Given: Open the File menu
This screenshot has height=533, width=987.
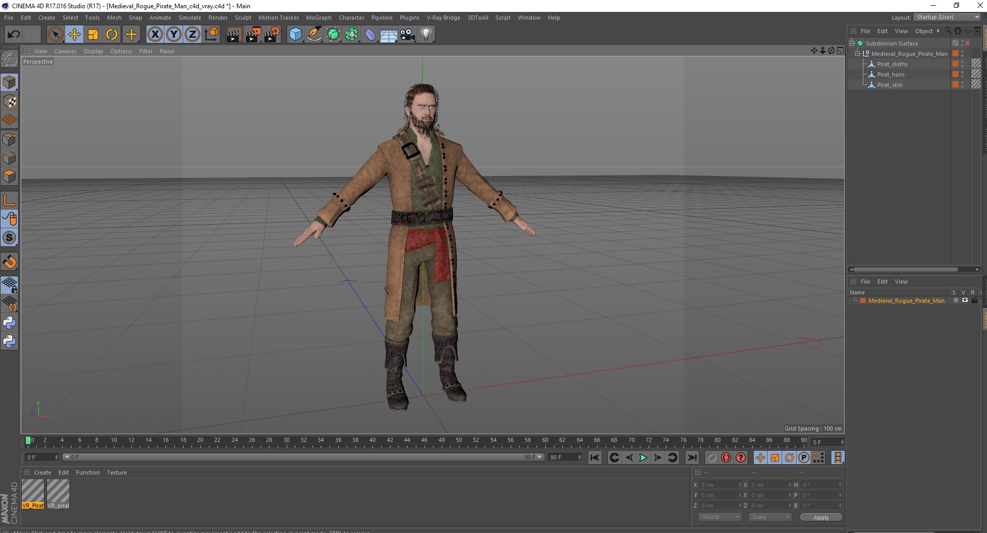Looking at the screenshot, I should 9,18.
